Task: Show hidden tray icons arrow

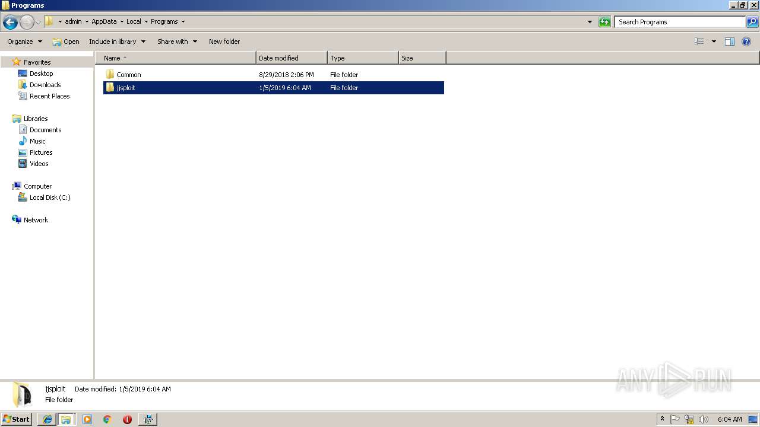Action: click(662, 419)
